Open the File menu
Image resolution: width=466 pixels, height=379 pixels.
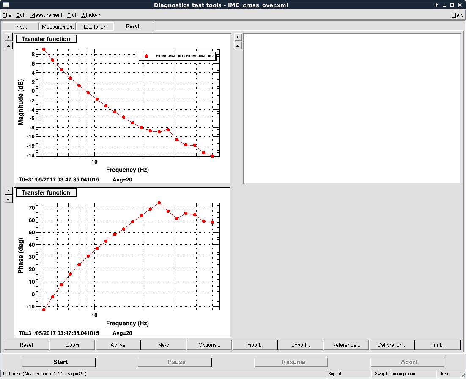7,15
